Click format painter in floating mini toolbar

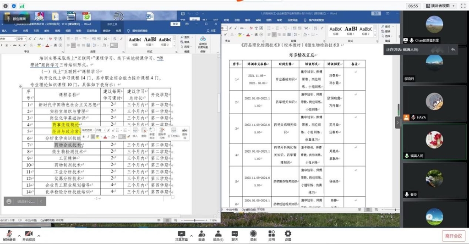(129, 137)
